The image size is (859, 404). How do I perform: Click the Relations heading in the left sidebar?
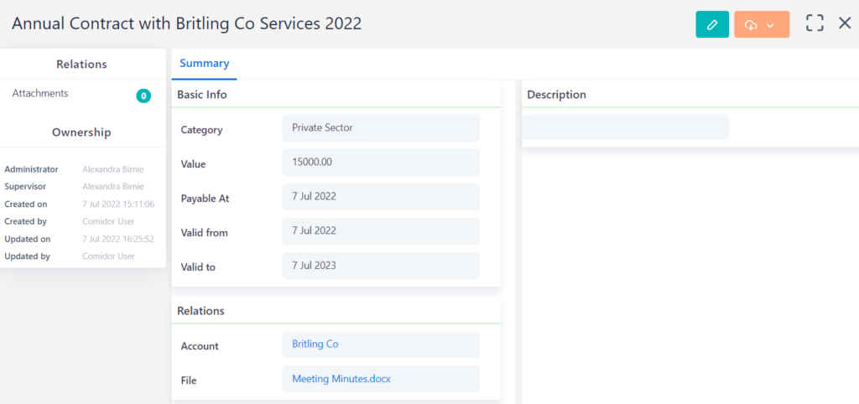point(81,64)
